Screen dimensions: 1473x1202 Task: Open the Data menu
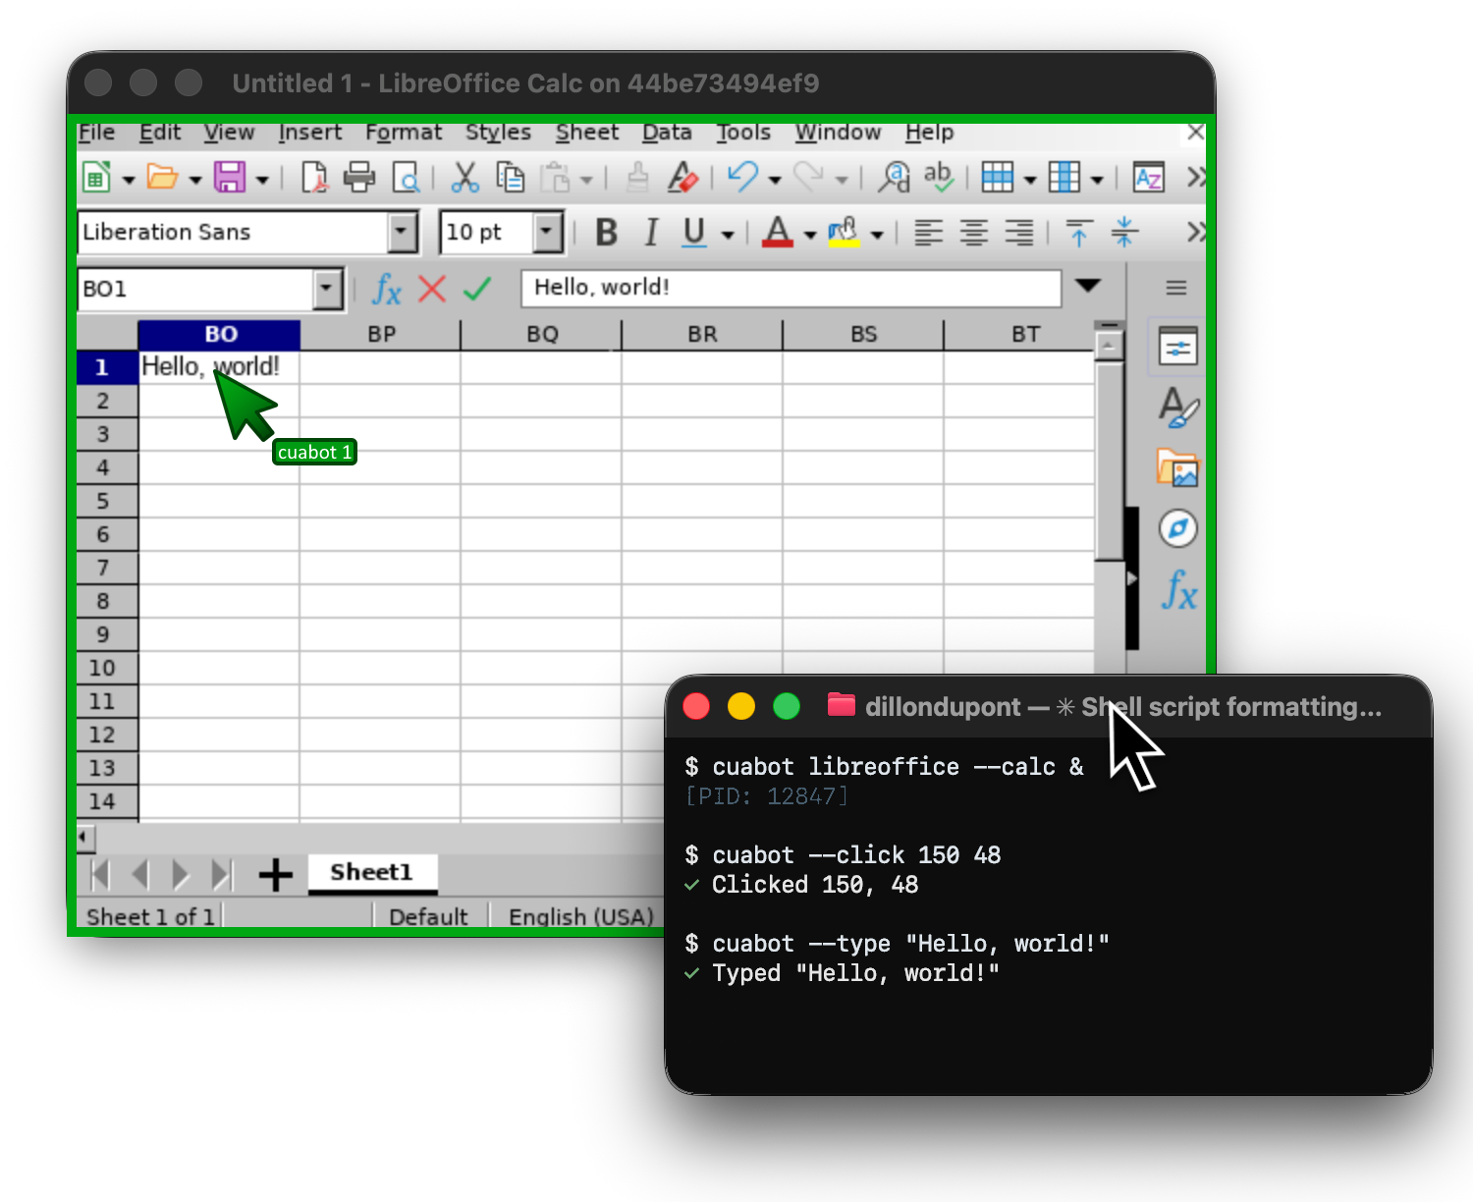pyautogui.click(x=666, y=133)
